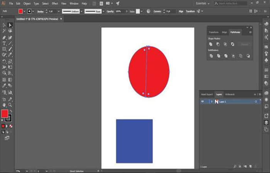Enable Draw Normal mode

click(x=3, y=132)
